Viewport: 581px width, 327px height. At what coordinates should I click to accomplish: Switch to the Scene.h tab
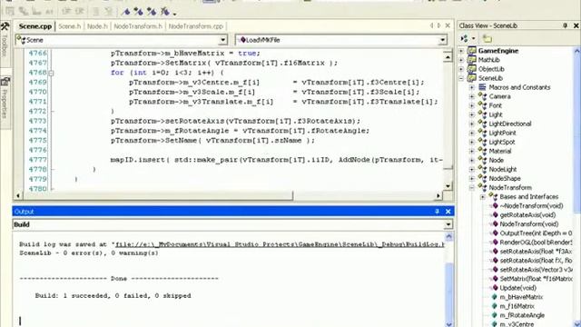pyautogui.click(x=69, y=26)
